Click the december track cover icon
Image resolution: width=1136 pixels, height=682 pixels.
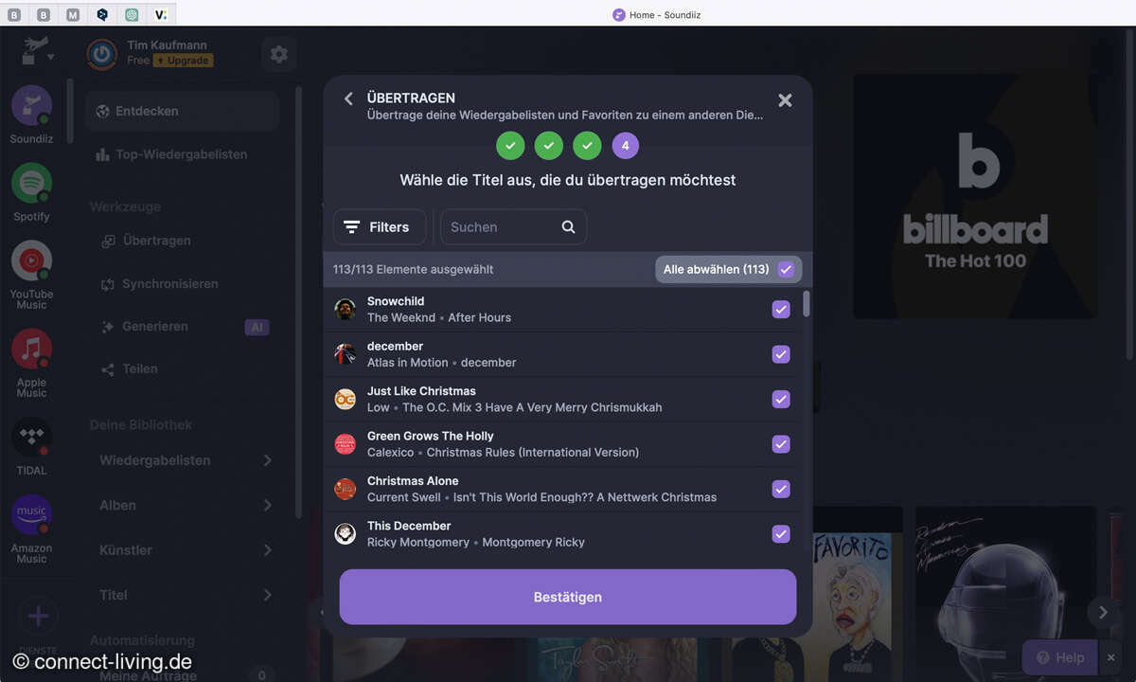[x=346, y=354]
